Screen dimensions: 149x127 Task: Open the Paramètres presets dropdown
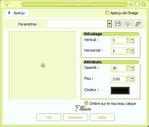coord(109,24)
